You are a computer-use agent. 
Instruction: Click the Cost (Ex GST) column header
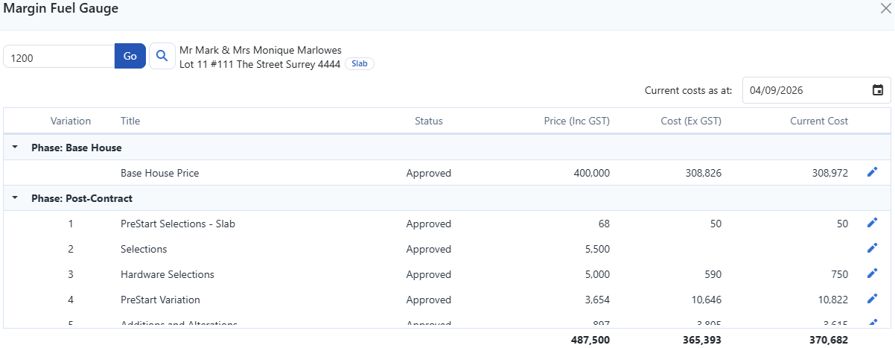click(x=691, y=121)
